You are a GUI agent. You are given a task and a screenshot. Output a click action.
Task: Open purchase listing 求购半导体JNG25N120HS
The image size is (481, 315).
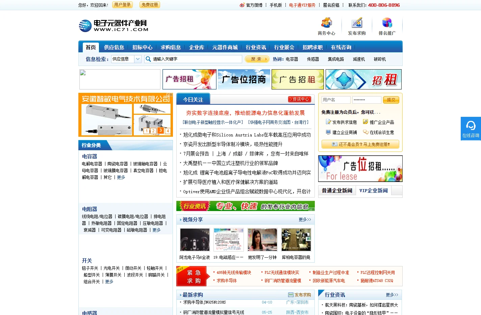(x=204, y=302)
